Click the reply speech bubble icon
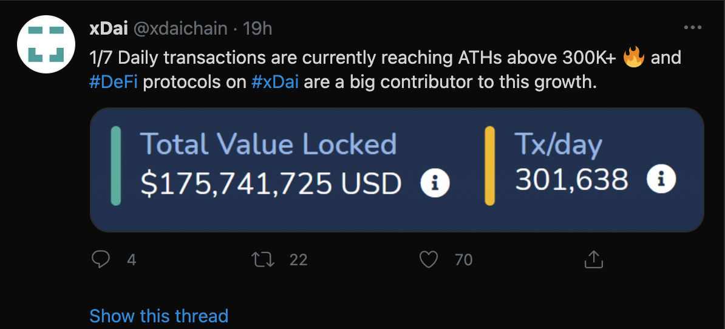Viewport: 725px width, 329px height. [x=100, y=260]
